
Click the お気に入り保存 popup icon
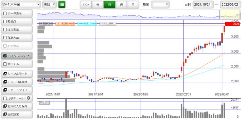click(x=5, y=106)
